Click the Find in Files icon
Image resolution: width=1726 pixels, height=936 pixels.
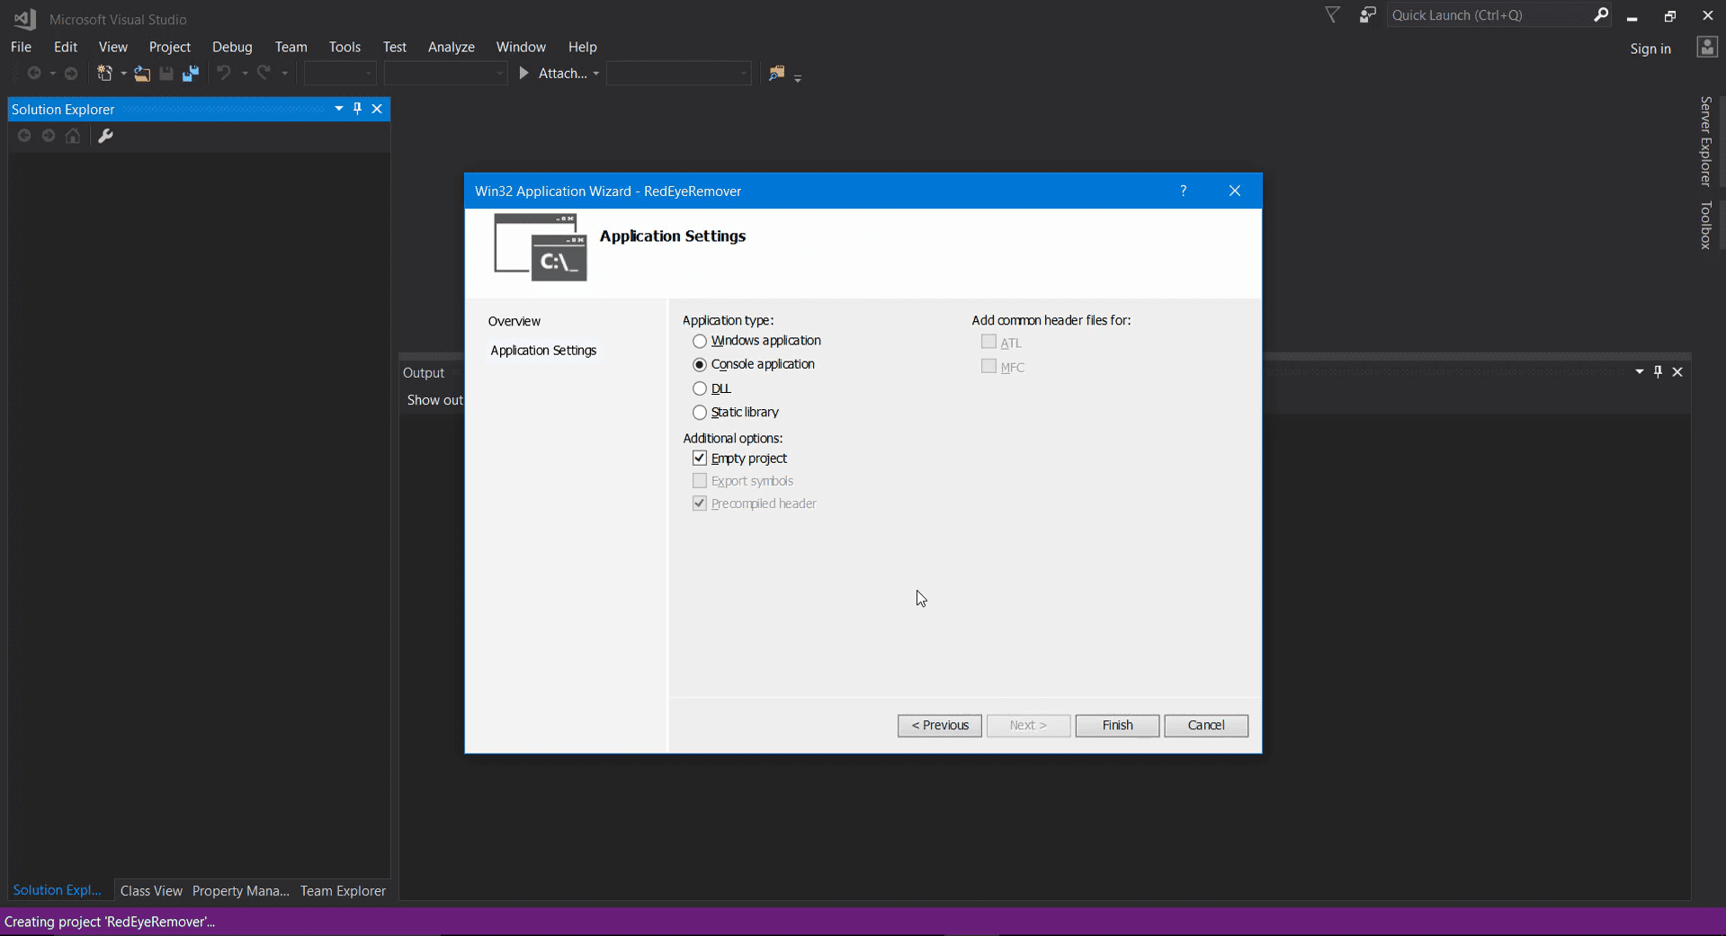(776, 74)
